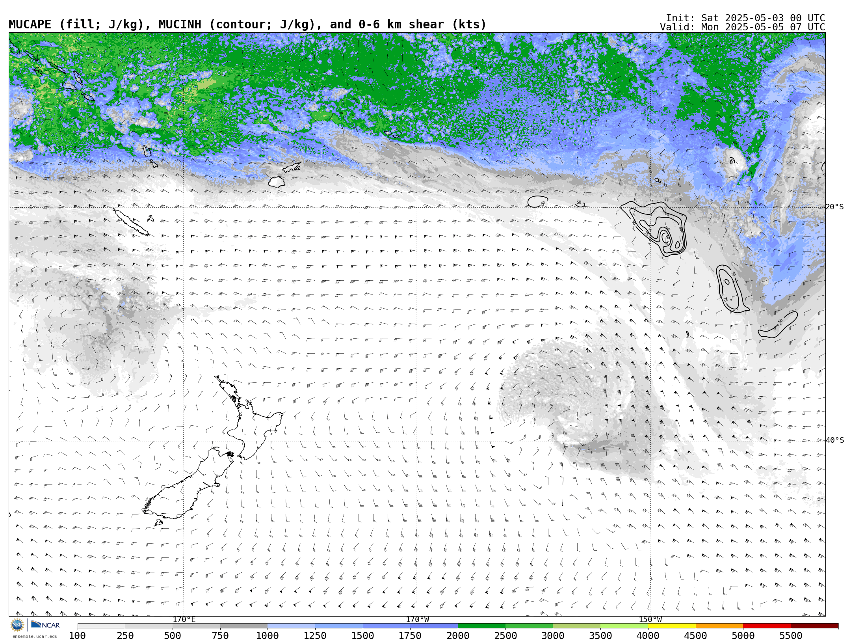Click the colorbar label 5000
The image size is (851, 641).
click(x=743, y=635)
